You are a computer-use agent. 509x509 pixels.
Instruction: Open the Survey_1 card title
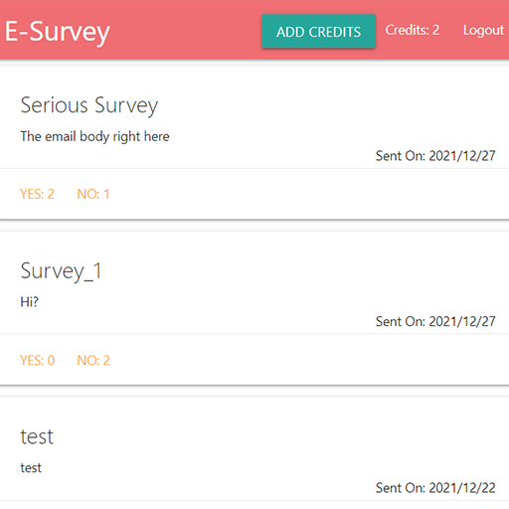click(x=61, y=271)
